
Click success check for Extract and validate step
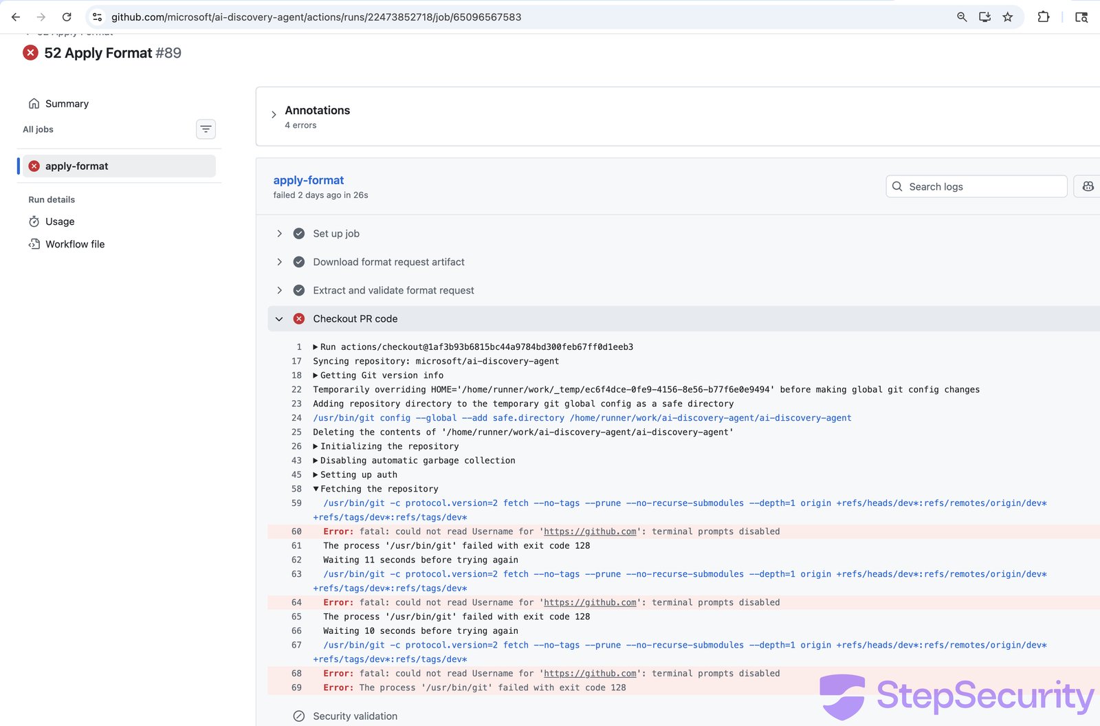(299, 290)
